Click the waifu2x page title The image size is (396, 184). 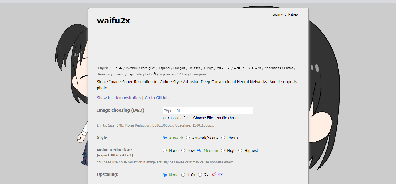[x=113, y=21]
